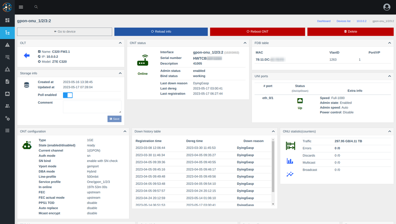
Task: Toggle the Poll enabled switch
Action: coord(68,95)
